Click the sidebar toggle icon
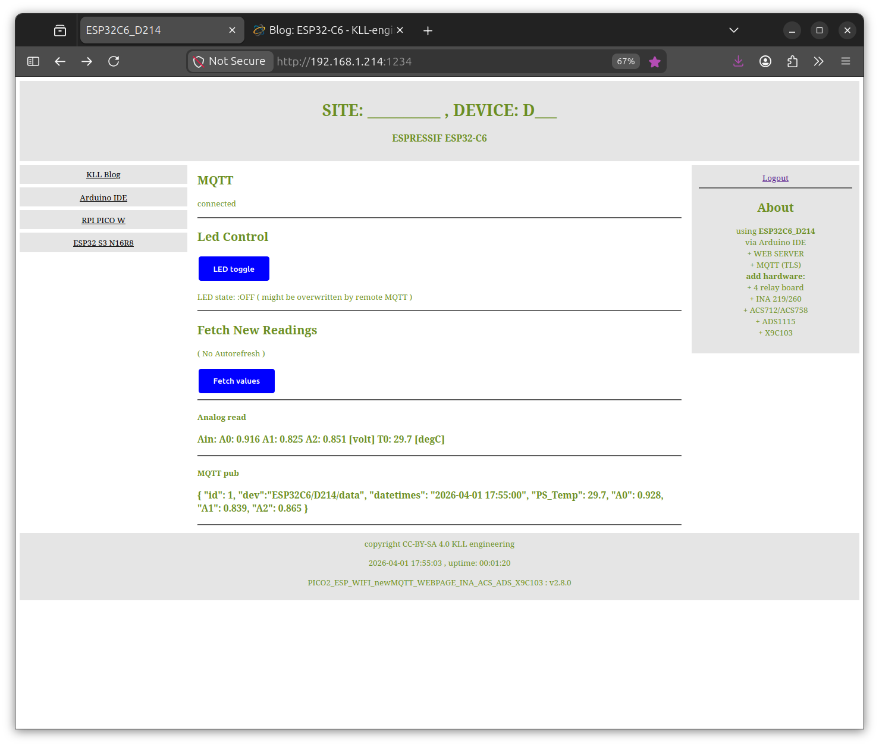879x746 pixels. point(33,61)
